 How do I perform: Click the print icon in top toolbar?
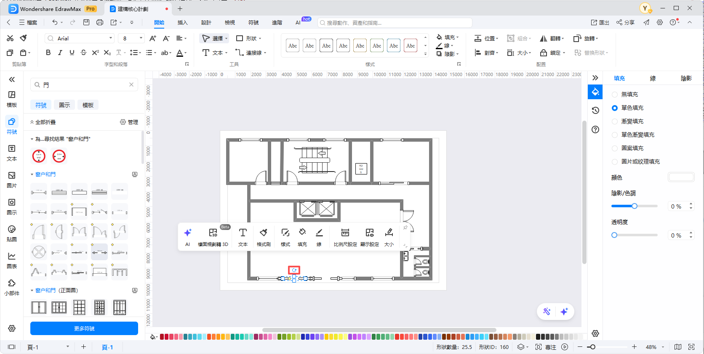[x=100, y=22]
